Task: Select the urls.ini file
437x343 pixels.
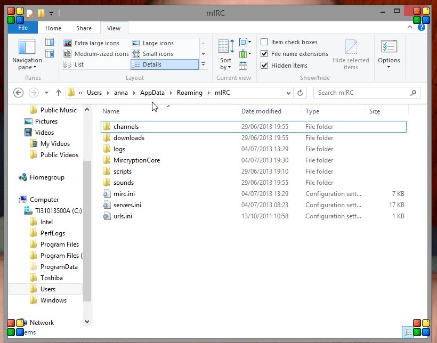Action: (x=253, y=216)
